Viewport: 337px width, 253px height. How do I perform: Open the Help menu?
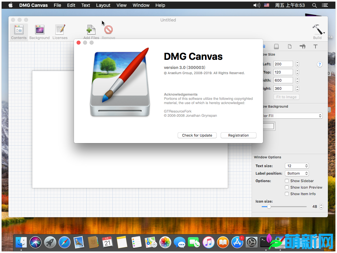coord(160,5)
